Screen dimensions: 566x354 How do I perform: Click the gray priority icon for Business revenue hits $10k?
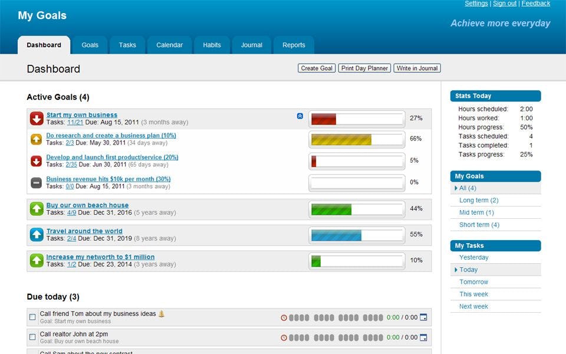(x=36, y=182)
